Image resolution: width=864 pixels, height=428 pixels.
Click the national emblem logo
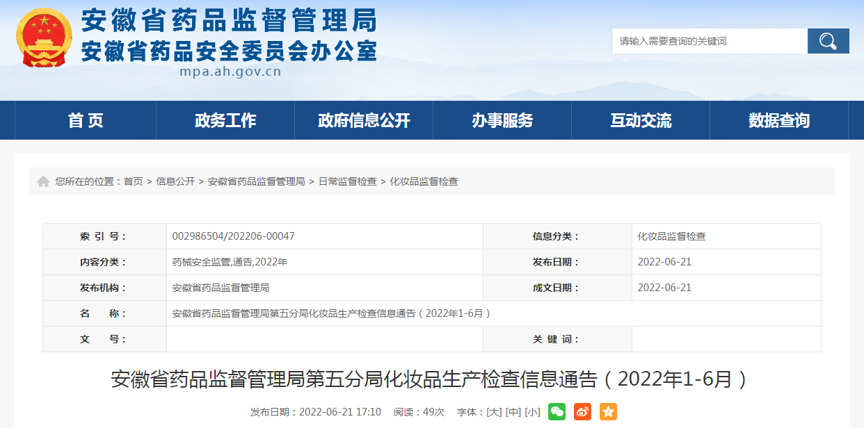44,38
